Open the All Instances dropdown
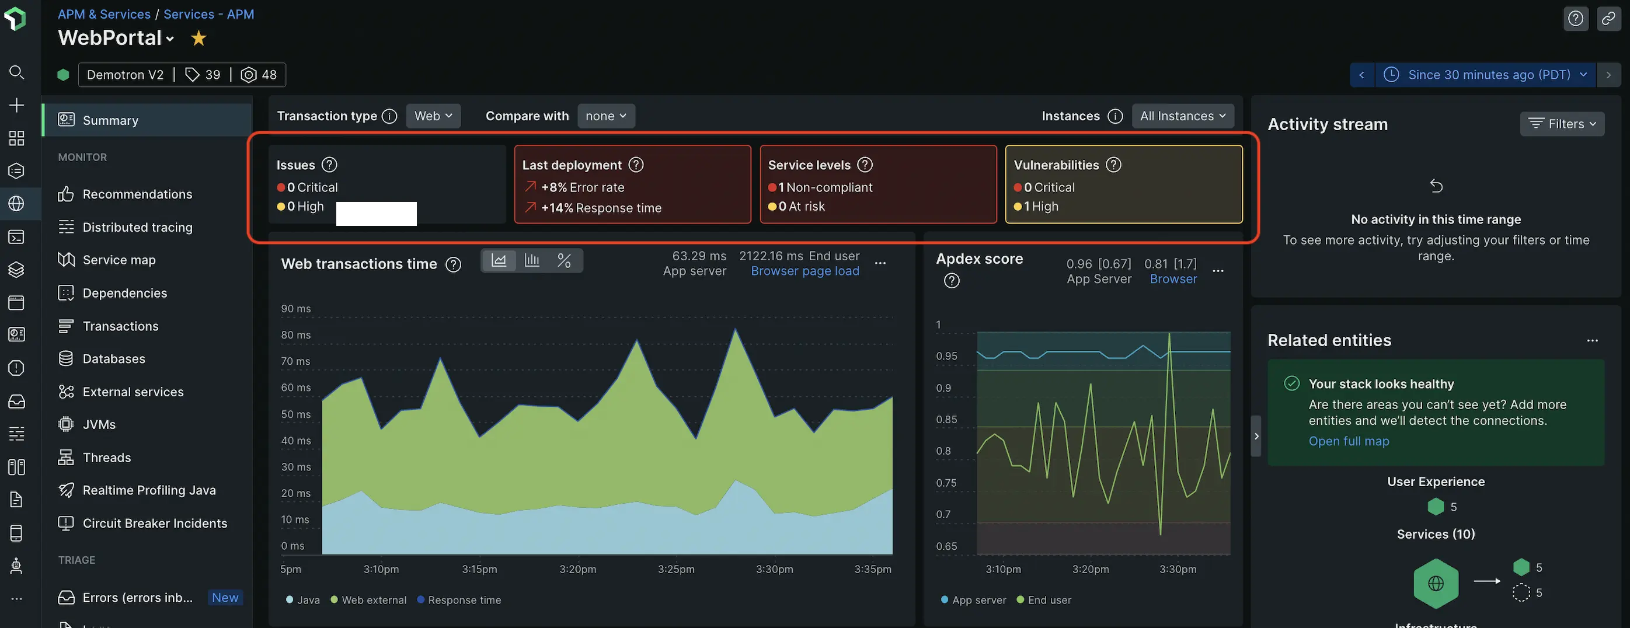The height and width of the screenshot is (628, 1630). point(1182,116)
